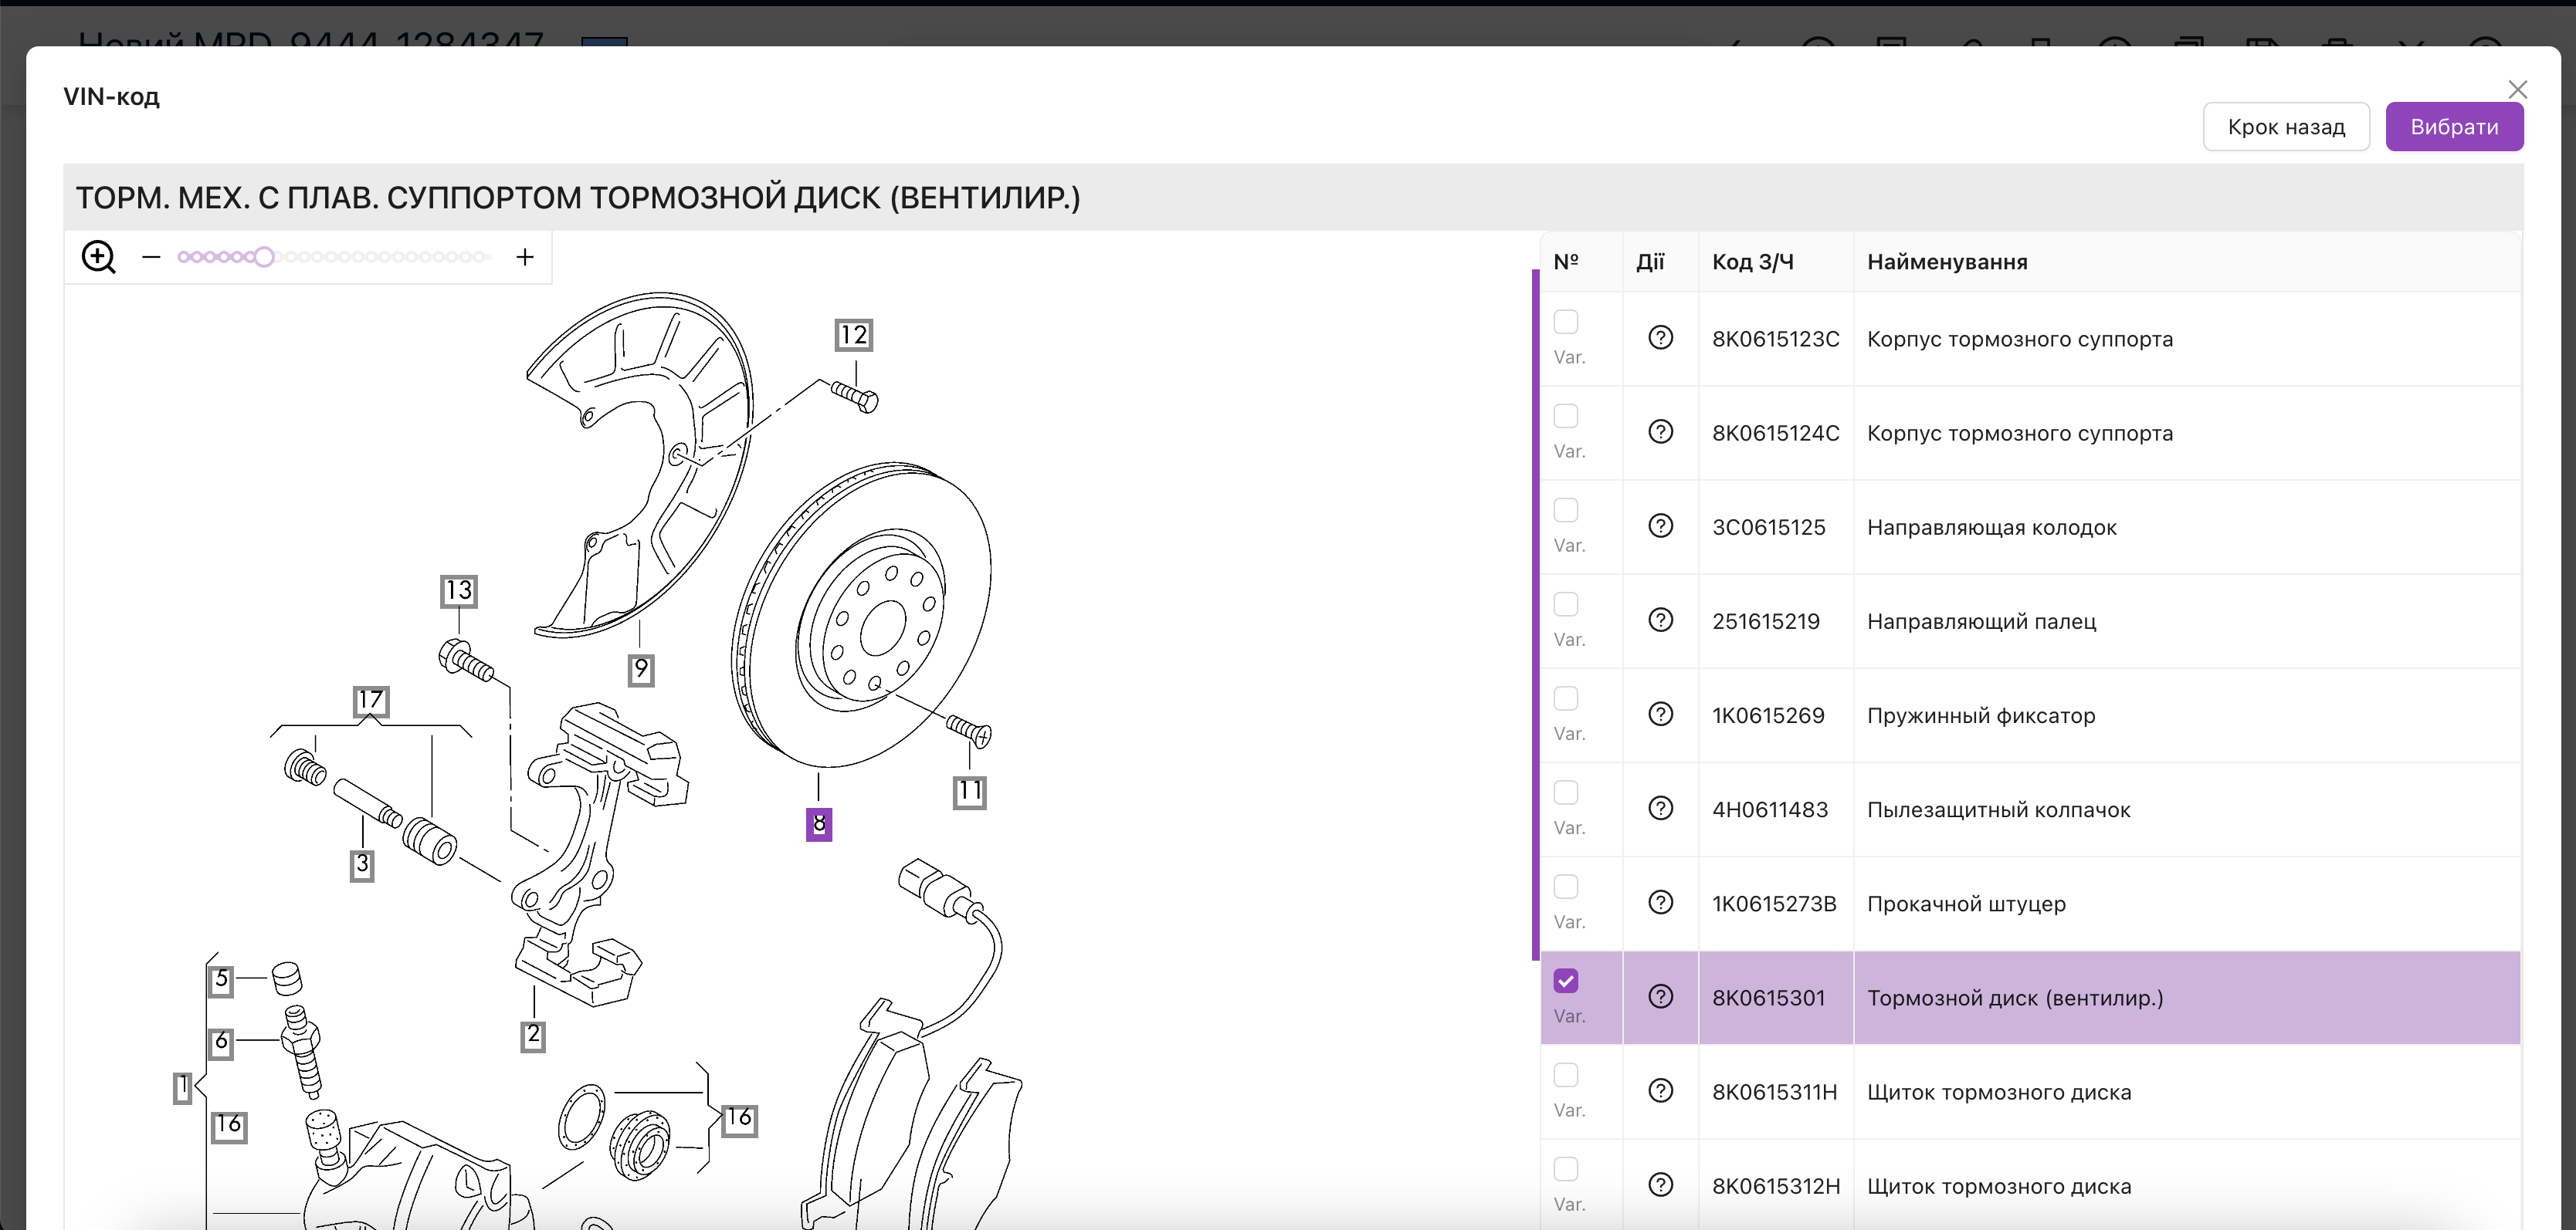Screen dimensions: 2576x1230
Task: Check the box for Направляющий палец
Action: 1566,604
